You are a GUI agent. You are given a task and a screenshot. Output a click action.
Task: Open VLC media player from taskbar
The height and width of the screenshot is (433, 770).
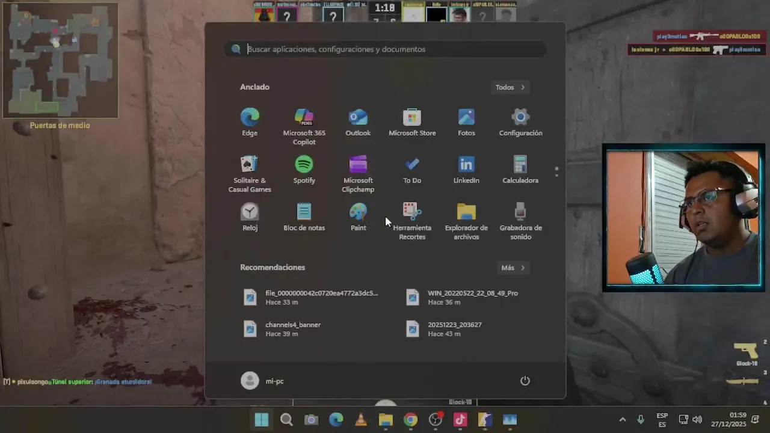click(361, 420)
